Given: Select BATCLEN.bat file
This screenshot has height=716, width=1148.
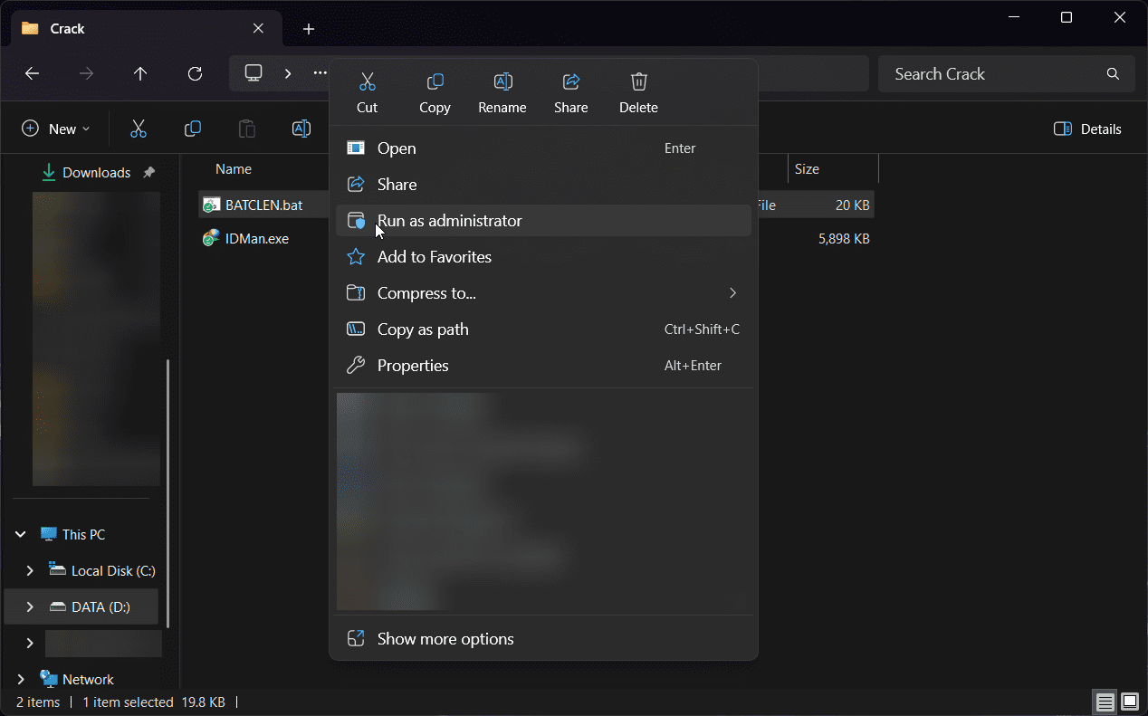Looking at the screenshot, I should click(x=263, y=205).
